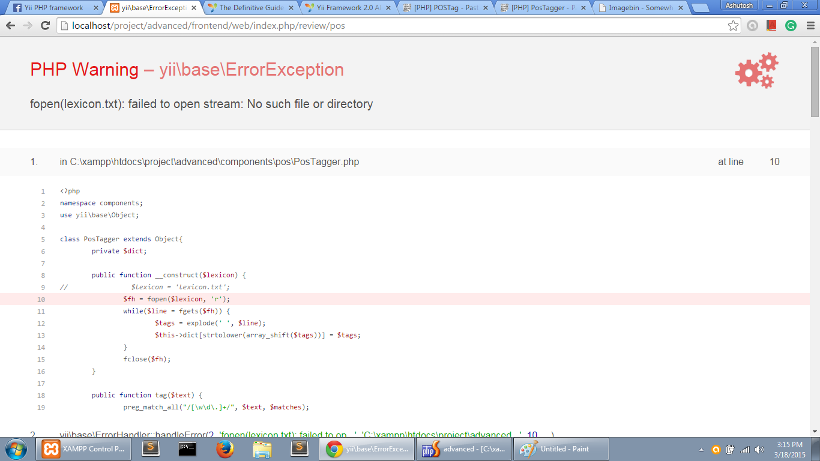820x461 pixels.
Task: Click the 'fclose($fh);' code line
Action: 147,359
